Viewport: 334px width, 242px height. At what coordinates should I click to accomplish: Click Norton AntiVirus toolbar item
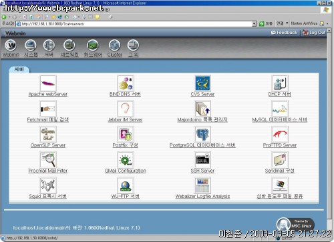pyautogui.click(x=304, y=23)
